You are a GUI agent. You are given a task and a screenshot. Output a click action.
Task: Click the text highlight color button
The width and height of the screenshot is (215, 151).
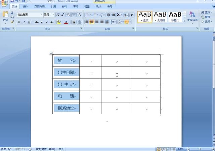(x=59, y=22)
